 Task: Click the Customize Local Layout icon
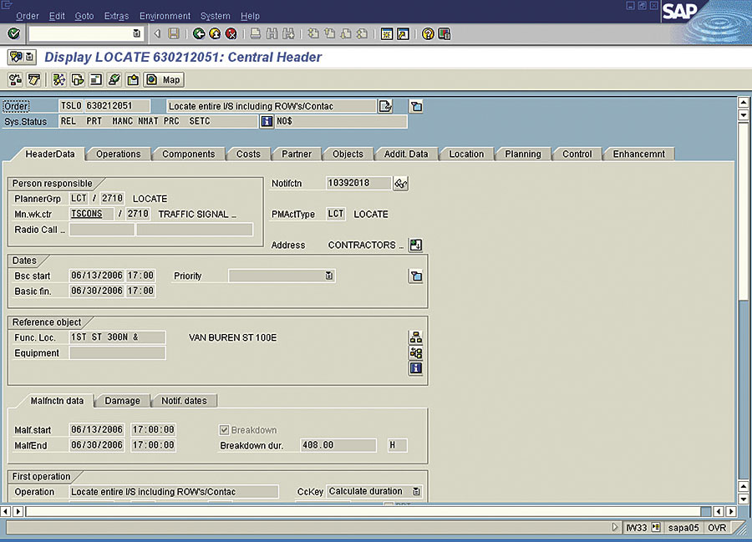[x=445, y=33]
